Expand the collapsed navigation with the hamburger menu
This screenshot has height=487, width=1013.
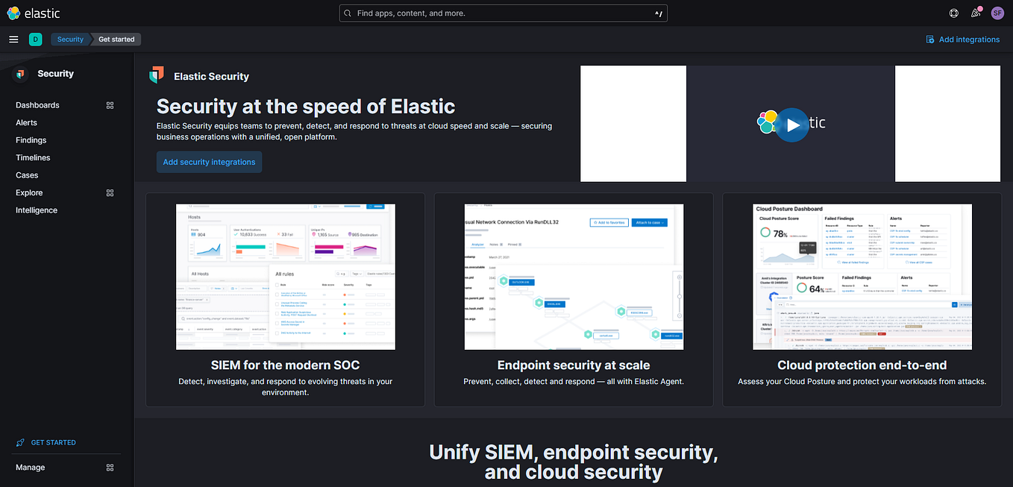click(x=13, y=39)
